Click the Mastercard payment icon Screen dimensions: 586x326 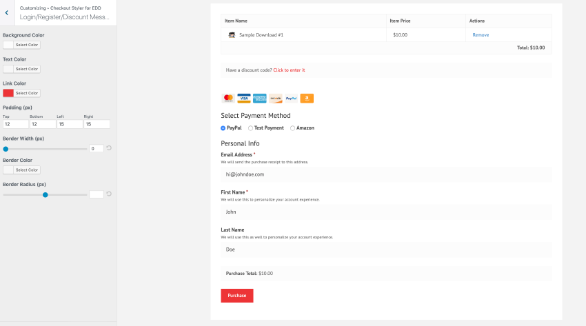click(x=228, y=98)
